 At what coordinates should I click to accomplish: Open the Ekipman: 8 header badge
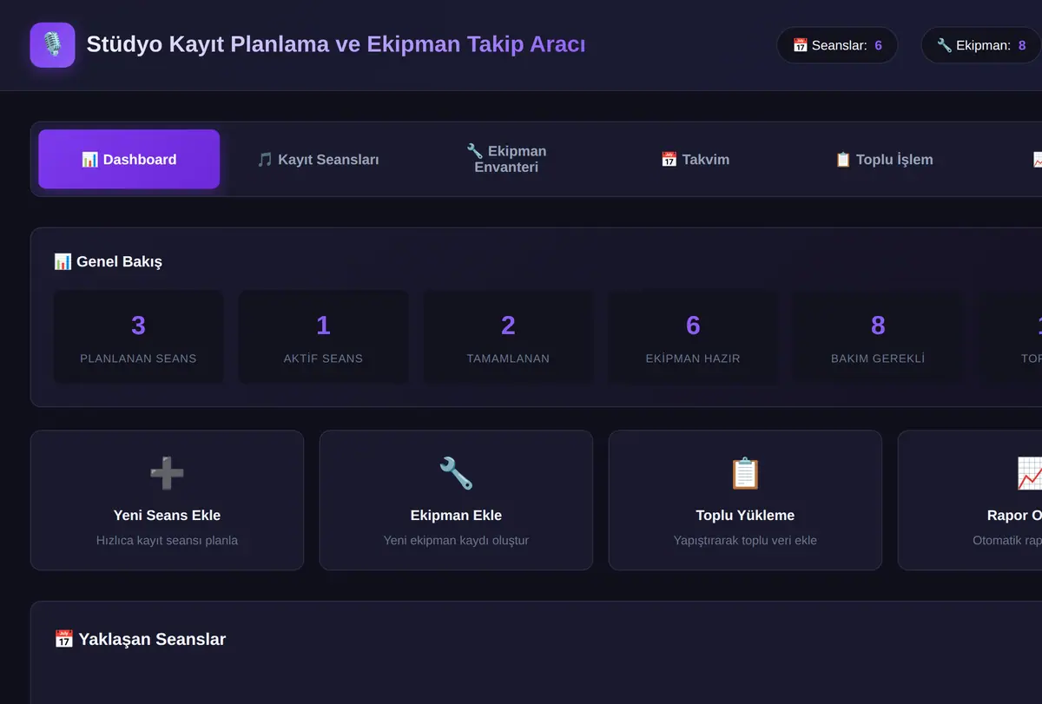point(981,45)
